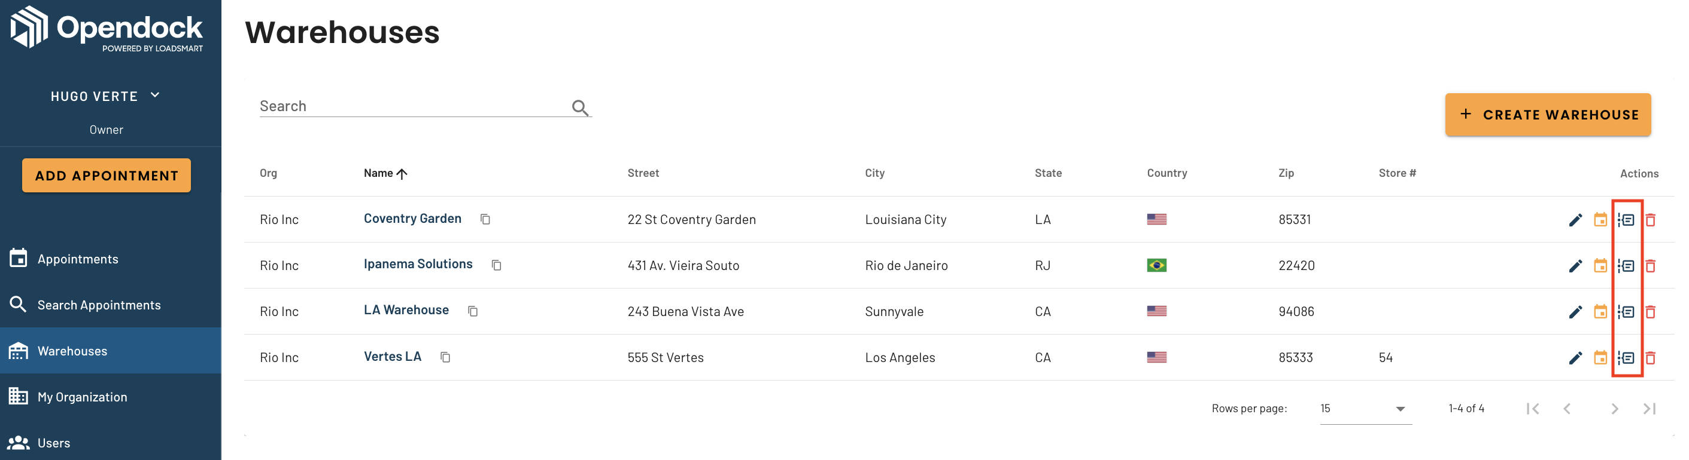This screenshot has height=460, width=1689.
Task: Open the Ipanema Solutions warehouse link
Action: 418,265
